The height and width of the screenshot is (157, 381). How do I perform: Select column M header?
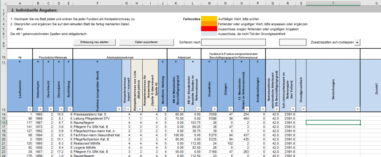tap(209, 3)
